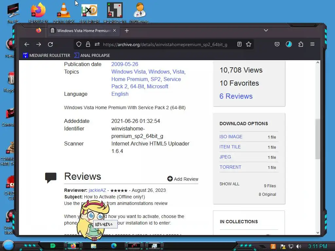
Task: Click the Star Butterfly desktop mascot character
Action: pyautogui.click(x=94, y=220)
